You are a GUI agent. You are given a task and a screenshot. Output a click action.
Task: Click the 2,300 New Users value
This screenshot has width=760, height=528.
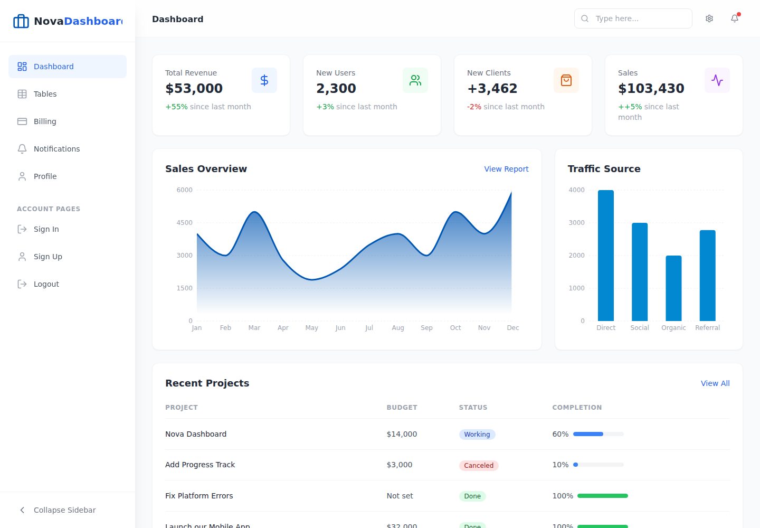336,88
